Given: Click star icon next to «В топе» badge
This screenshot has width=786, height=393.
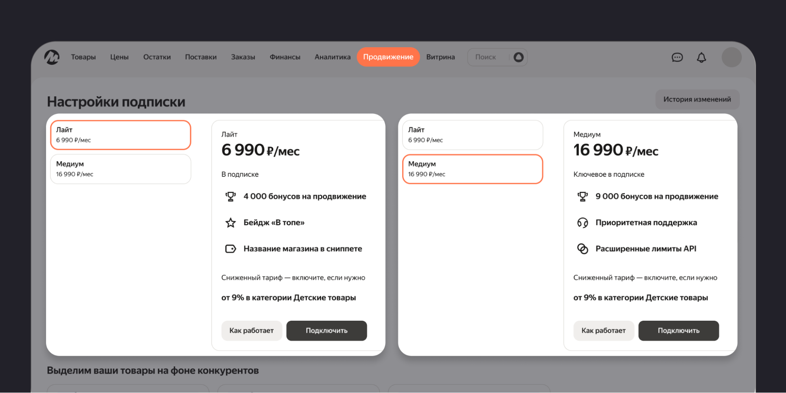Looking at the screenshot, I should 231,223.
